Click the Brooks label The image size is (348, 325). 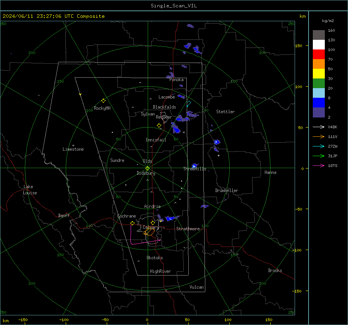click(275, 271)
